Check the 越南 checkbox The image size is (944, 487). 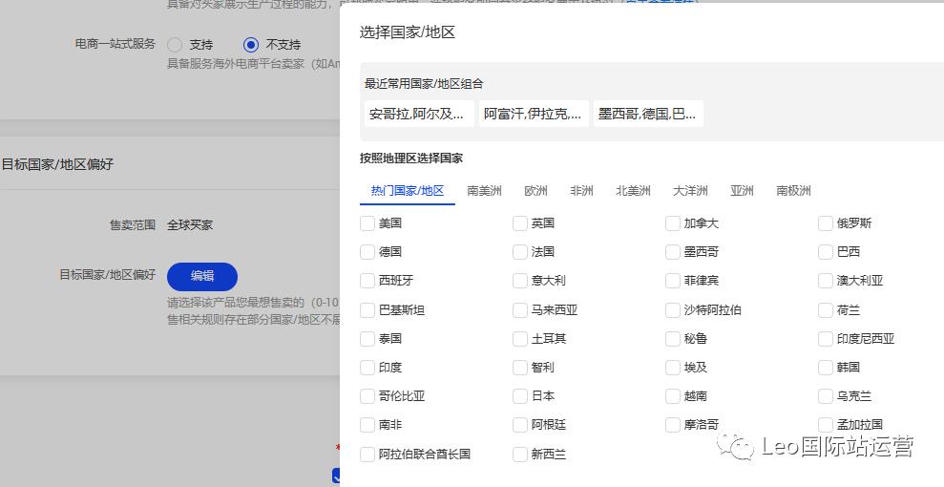pyautogui.click(x=673, y=396)
